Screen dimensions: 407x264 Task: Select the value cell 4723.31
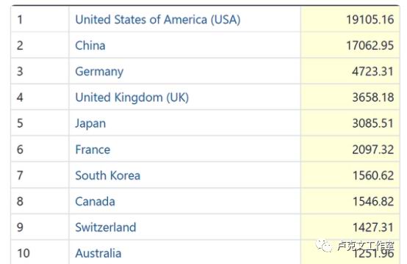point(350,71)
